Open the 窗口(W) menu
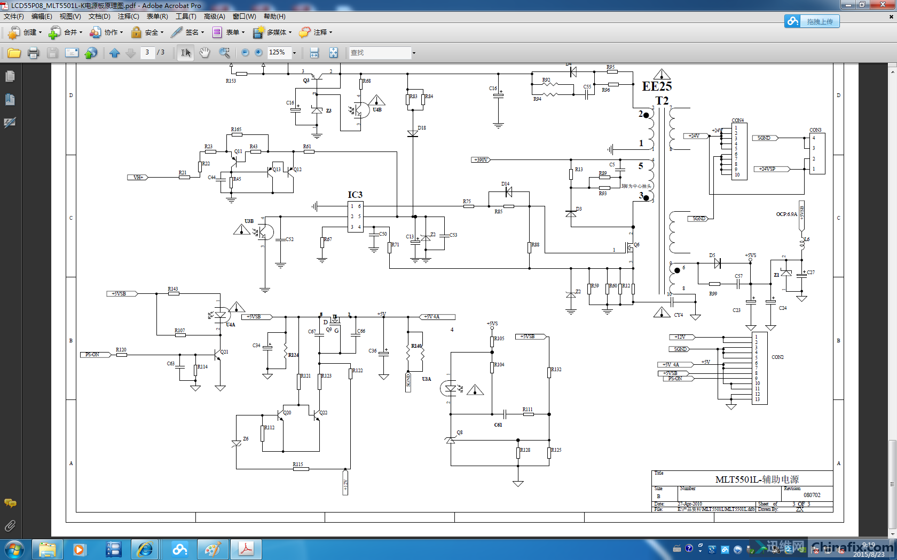The height and width of the screenshot is (560, 897). (244, 17)
